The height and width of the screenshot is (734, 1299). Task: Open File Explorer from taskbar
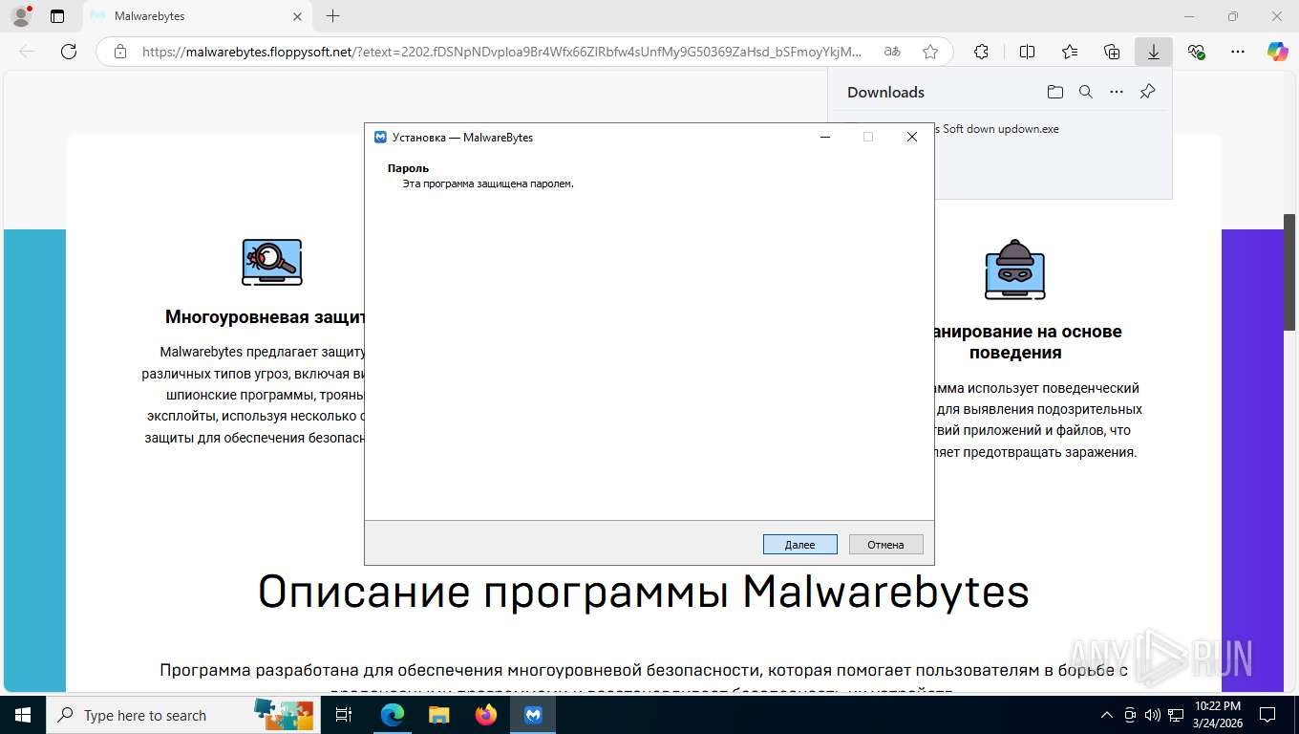pos(438,715)
